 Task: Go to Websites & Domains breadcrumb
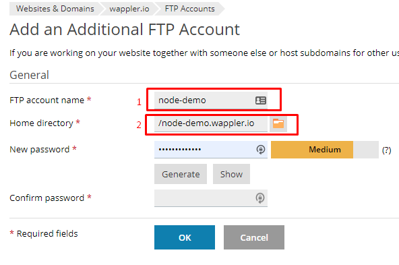point(55,9)
